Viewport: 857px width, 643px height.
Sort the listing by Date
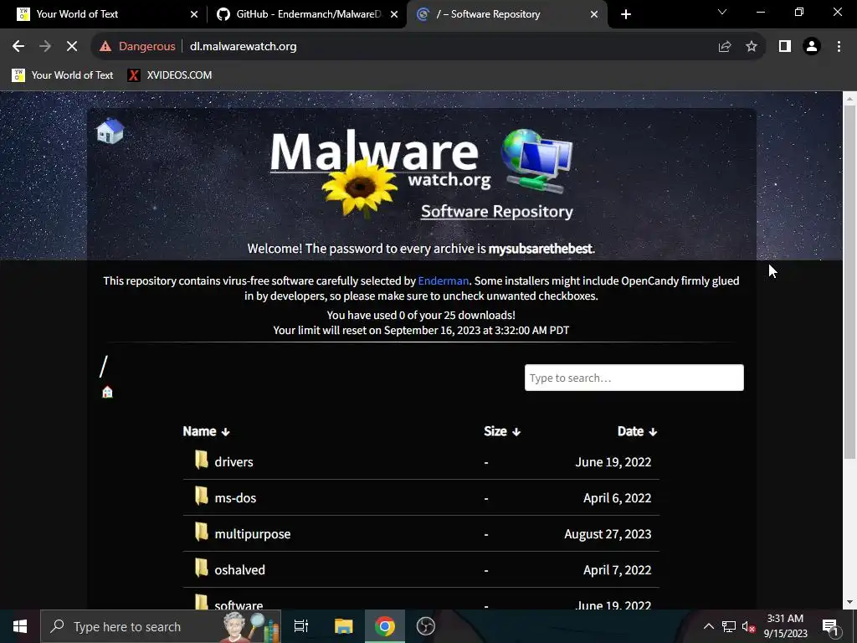[637, 431]
